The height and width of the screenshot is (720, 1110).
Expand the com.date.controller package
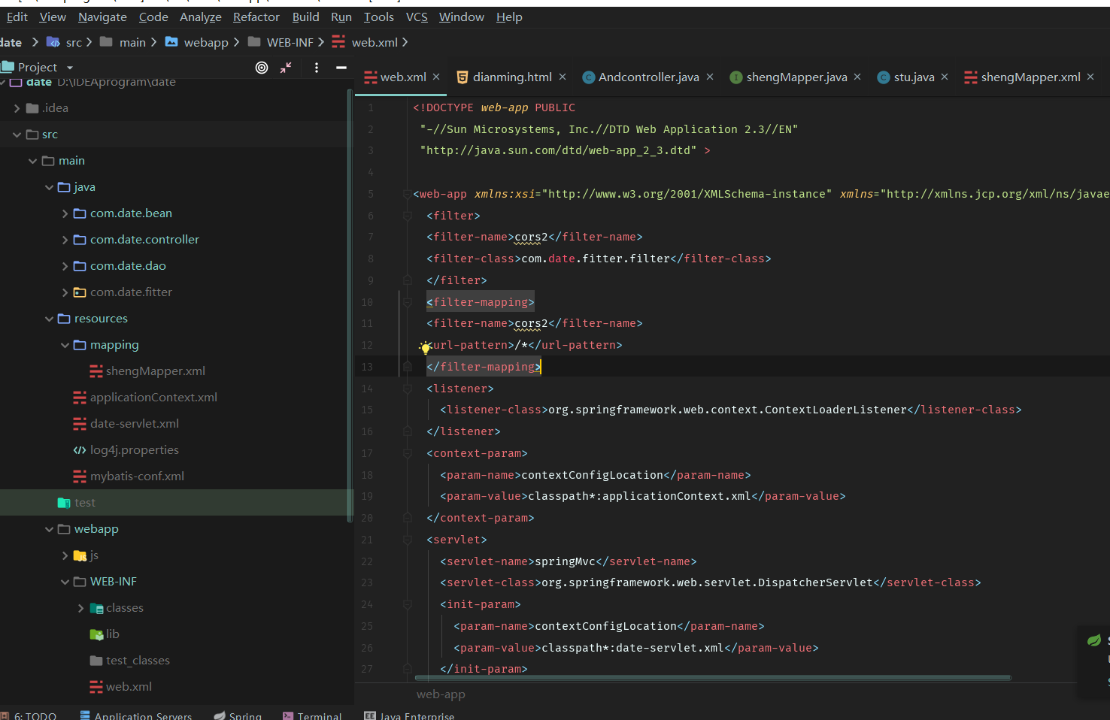65,240
